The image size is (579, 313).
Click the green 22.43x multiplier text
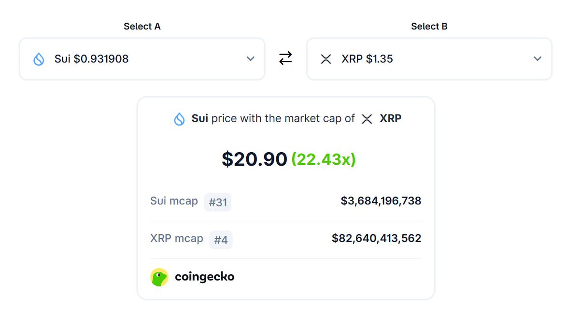[324, 159]
